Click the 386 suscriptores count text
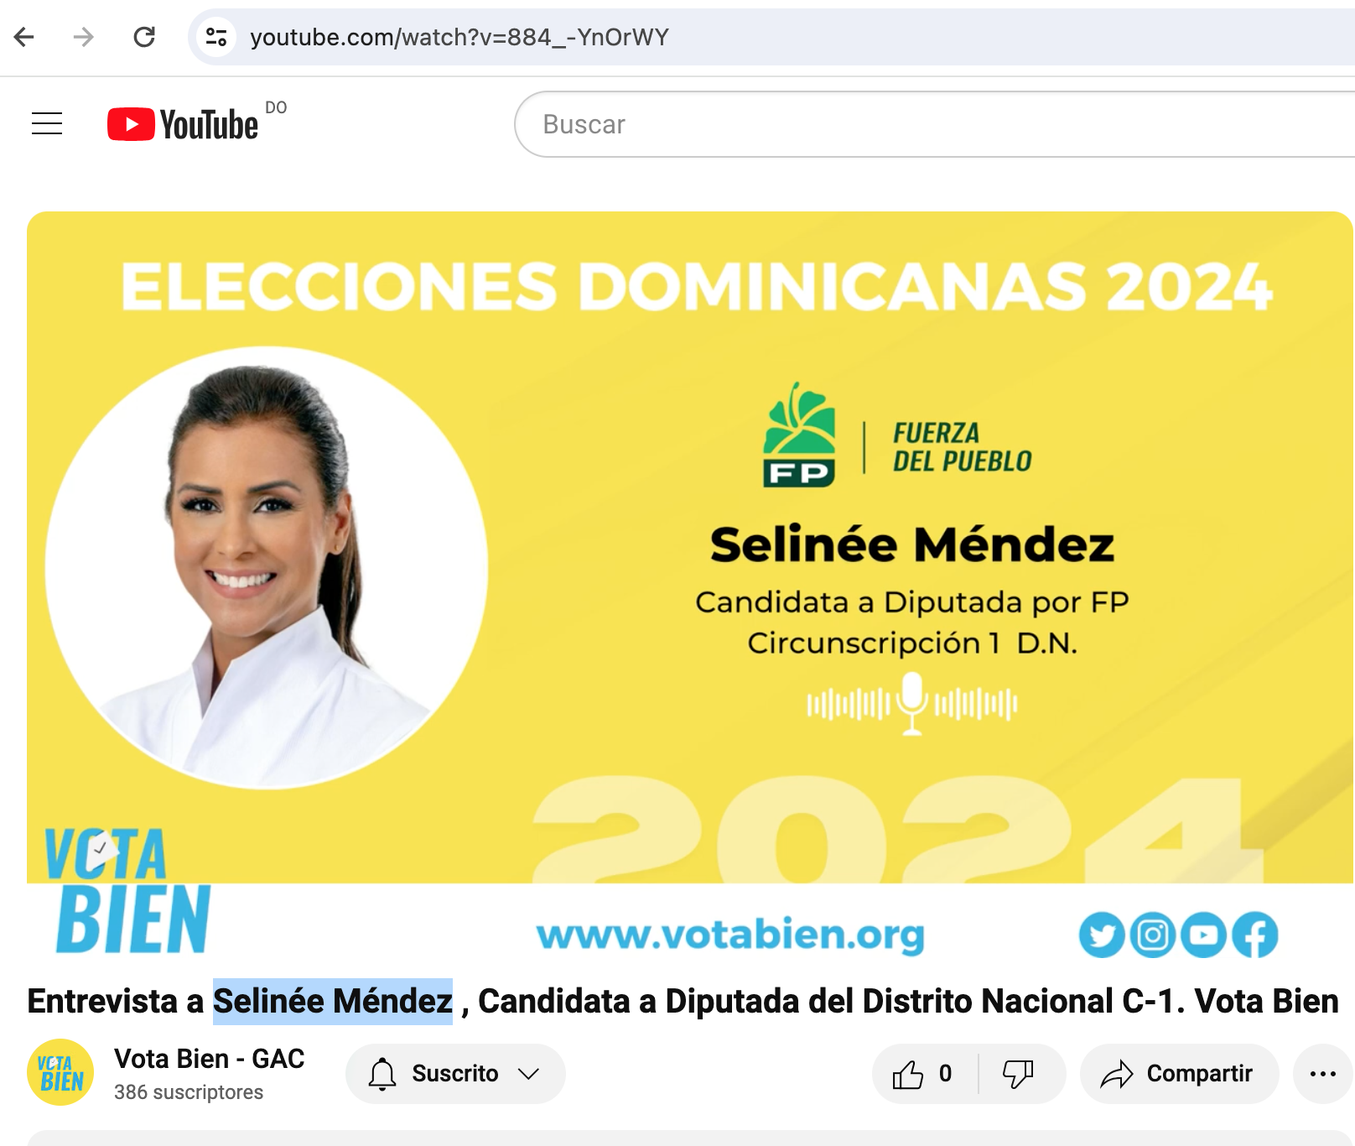The width and height of the screenshot is (1355, 1146). [x=189, y=1092]
